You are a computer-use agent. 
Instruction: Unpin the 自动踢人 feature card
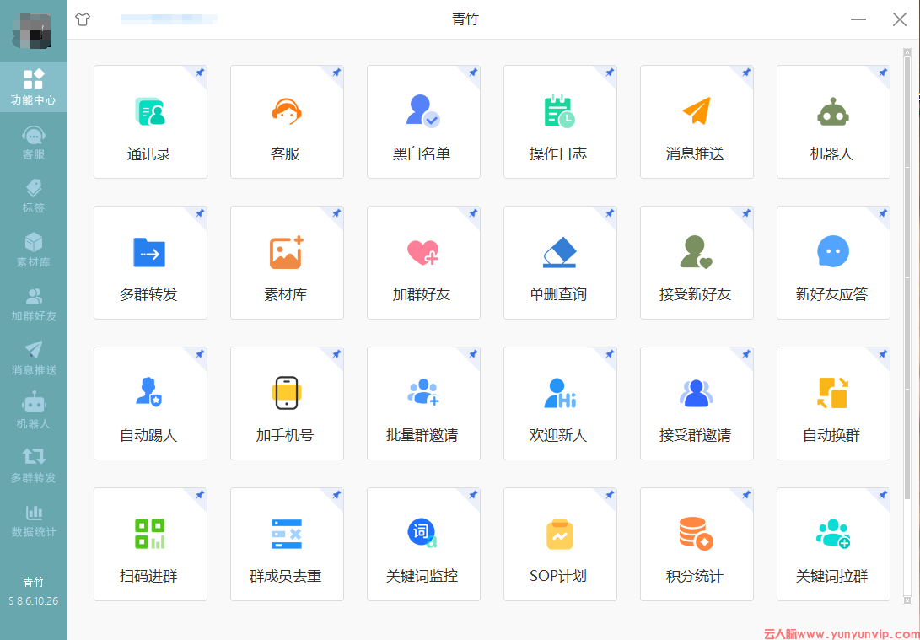pos(198,355)
